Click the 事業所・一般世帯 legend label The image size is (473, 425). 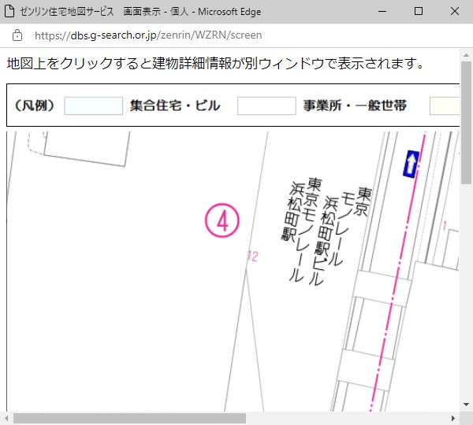pyautogui.click(x=355, y=105)
